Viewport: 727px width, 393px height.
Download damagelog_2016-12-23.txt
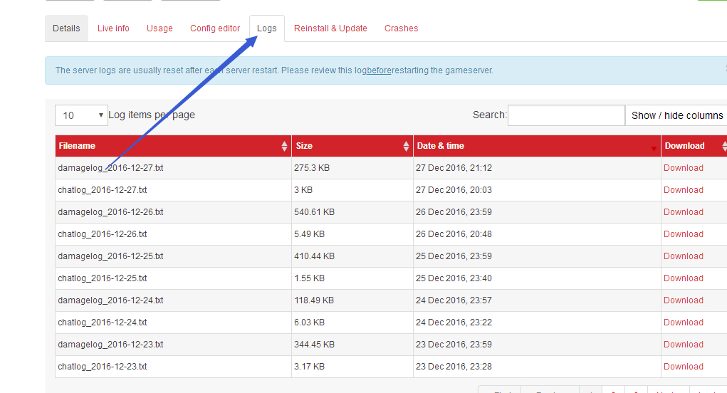684,345
